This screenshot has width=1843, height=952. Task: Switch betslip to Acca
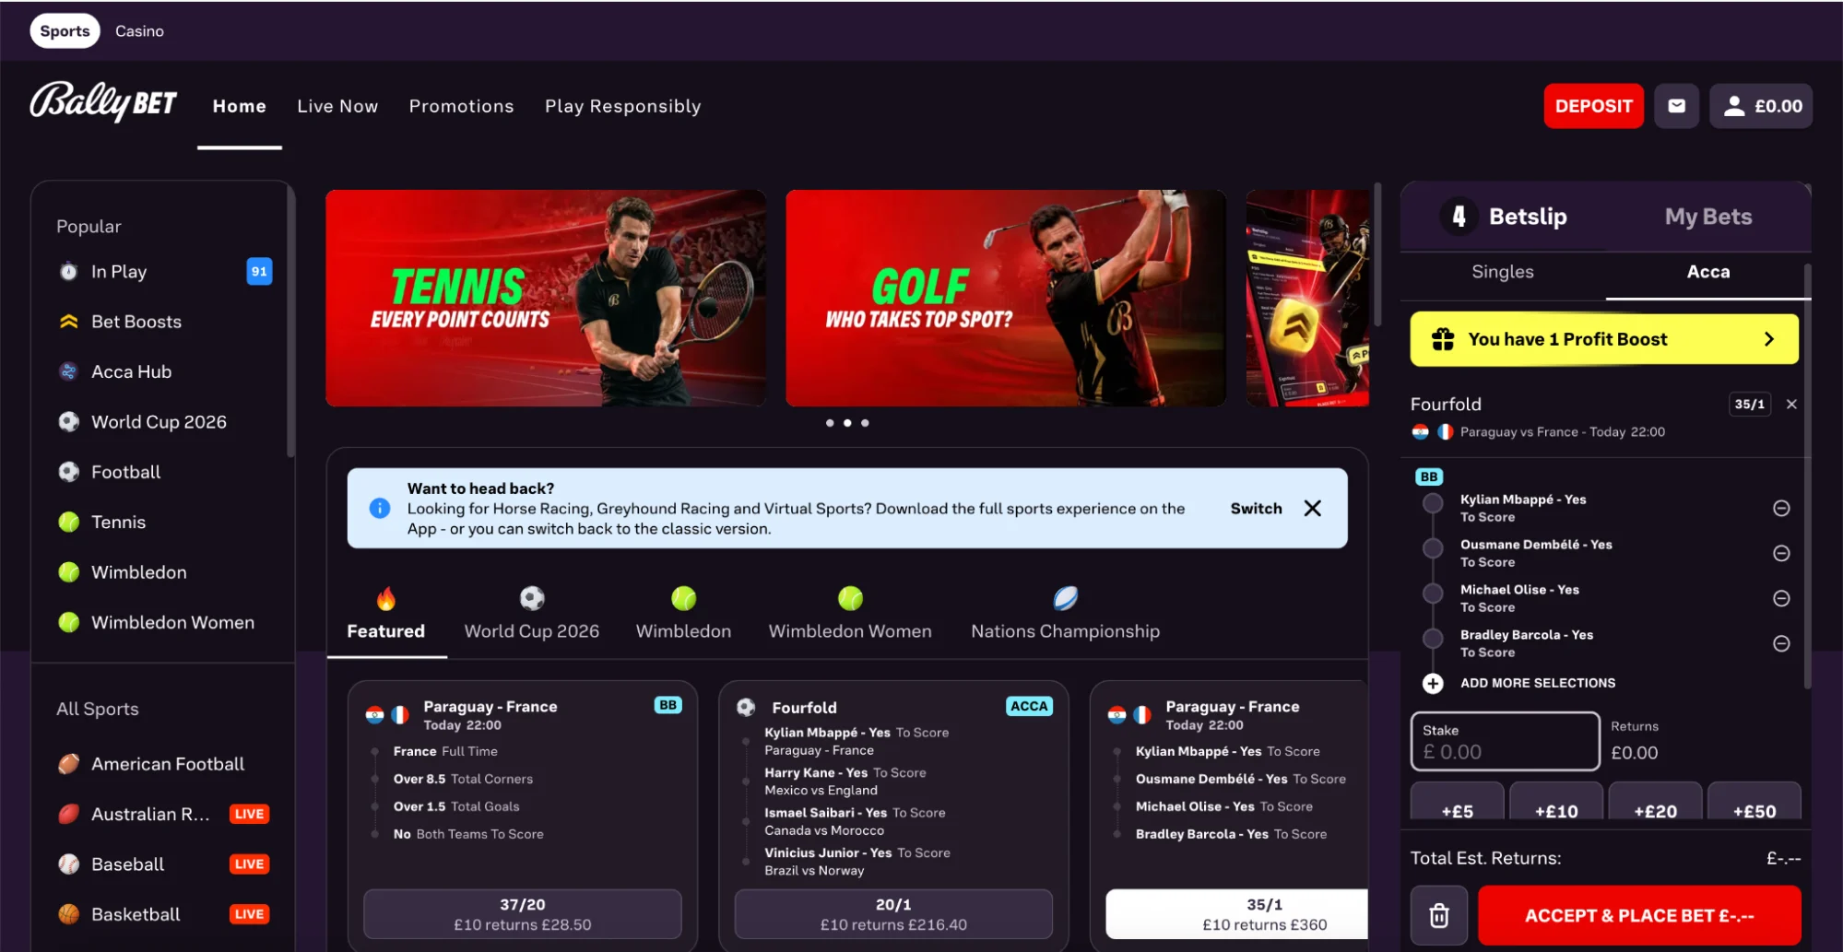coord(1708,272)
